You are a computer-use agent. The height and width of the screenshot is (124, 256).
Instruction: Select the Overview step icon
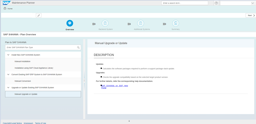click(x=70, y=23)
